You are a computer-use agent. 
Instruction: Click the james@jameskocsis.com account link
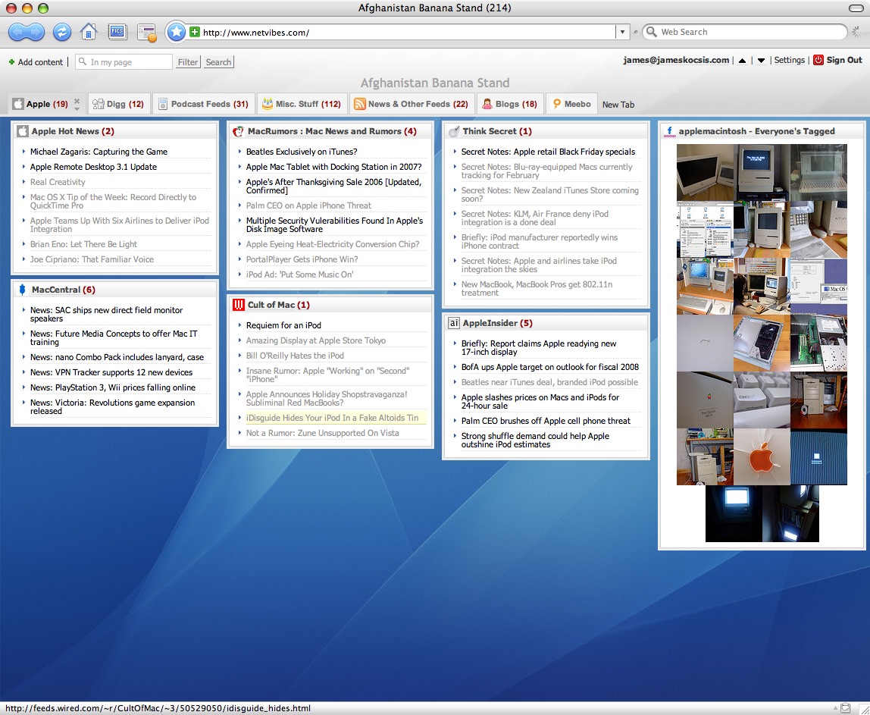[x=676, y=60]
